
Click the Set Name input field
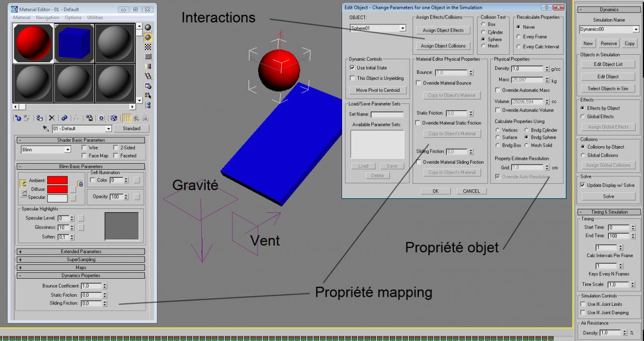[387, 115]
